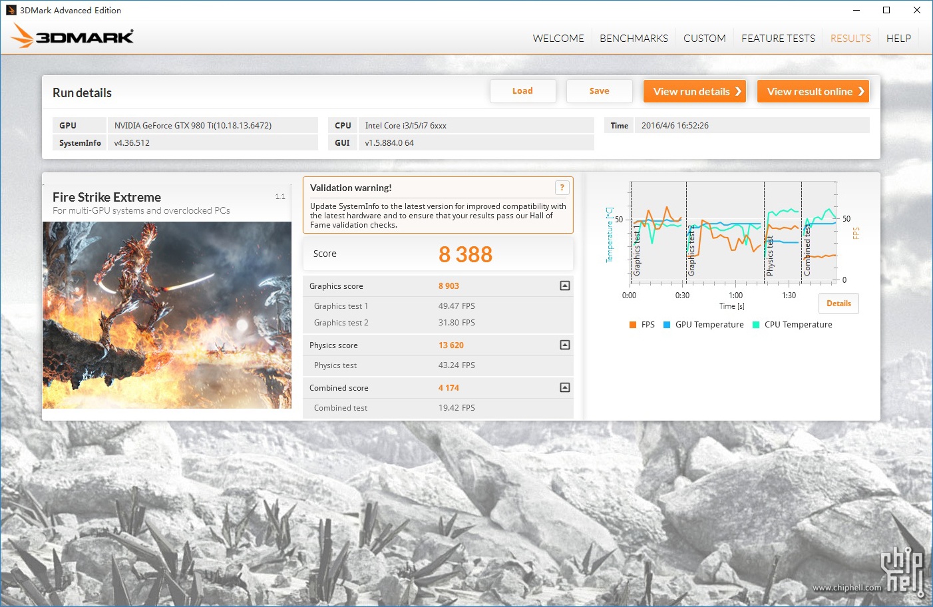
Task: Click the Fire Strike Extreme artwork thumbnail
Action: coord(167,315)
